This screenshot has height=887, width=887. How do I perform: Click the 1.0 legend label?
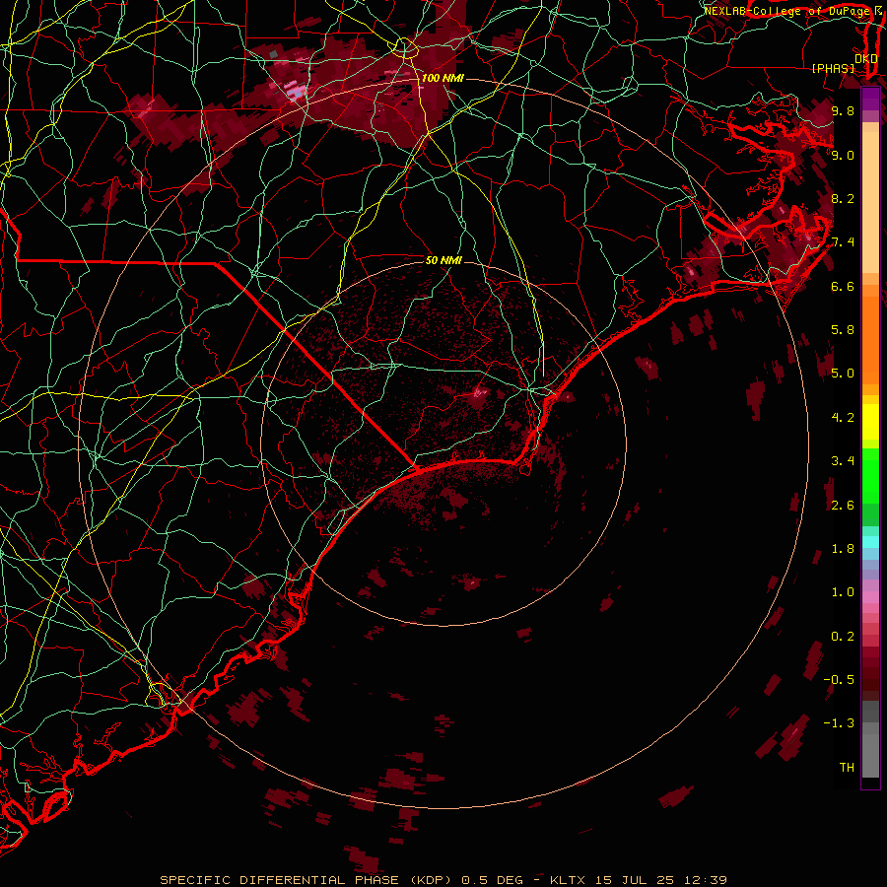(843, 592)
